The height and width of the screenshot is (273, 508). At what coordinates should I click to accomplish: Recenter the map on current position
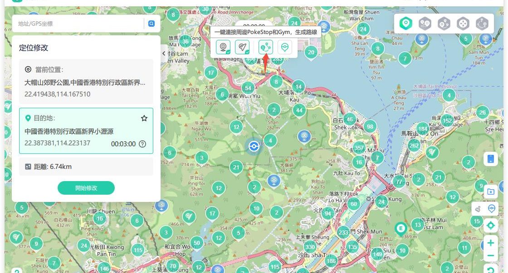click(490, 225)
